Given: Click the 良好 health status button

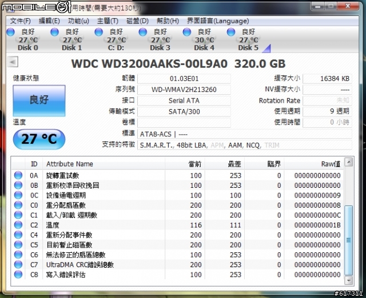Looking at the screenshot, I should tap(39, 100).
